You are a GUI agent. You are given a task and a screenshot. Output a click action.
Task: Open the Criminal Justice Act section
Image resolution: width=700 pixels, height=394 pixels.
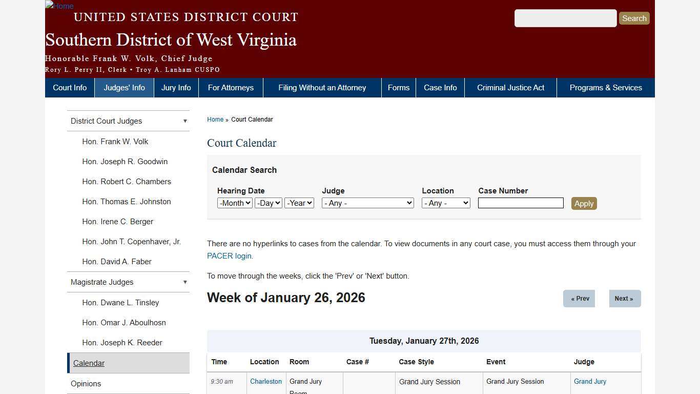point(510,87)
